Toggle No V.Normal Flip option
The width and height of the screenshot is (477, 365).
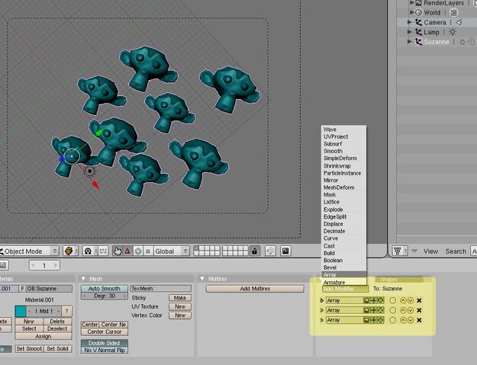(x=105, y=350)
